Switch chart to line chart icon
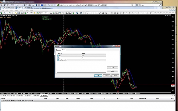178x111 pixels. 57,13
